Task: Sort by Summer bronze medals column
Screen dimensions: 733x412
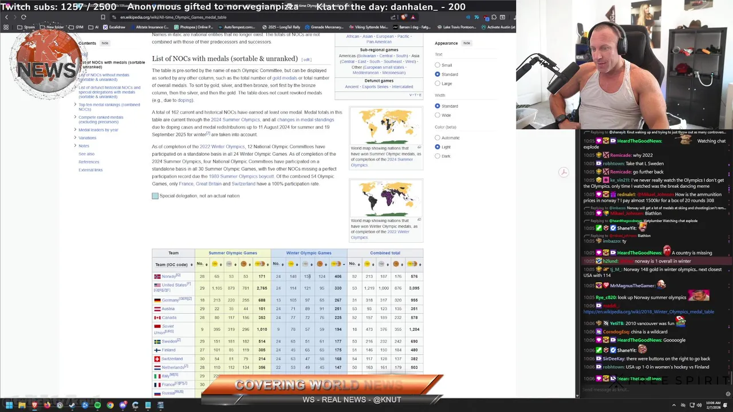Action: (x=245, y=264)
